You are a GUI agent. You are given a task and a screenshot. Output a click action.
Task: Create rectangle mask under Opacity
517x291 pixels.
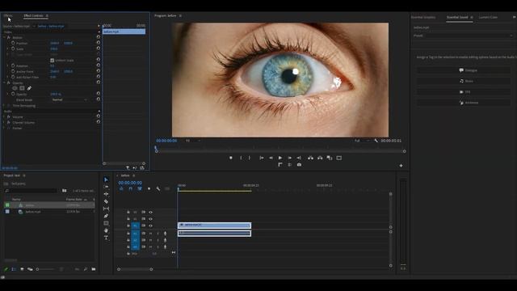click(x=22, y=88)
